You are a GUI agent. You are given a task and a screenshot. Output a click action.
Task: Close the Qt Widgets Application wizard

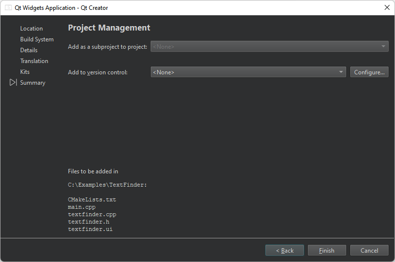[387, 7]
